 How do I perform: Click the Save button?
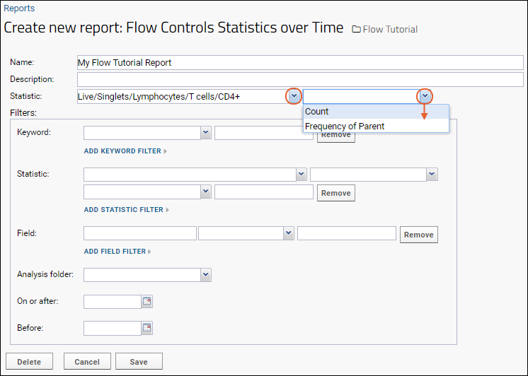[x=139, y=362]
